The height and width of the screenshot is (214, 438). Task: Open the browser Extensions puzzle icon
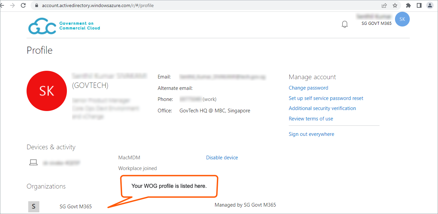point(408,5)
